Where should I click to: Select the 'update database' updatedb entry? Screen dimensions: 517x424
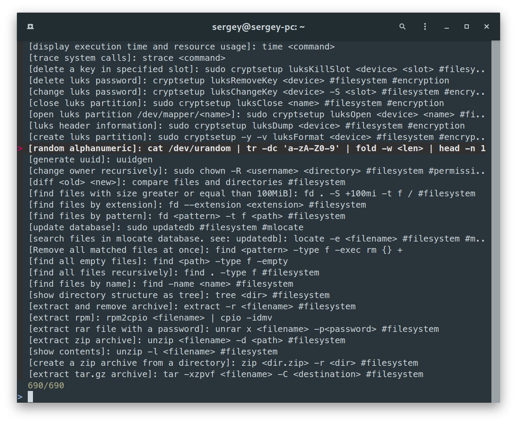click(x=166, y=227)
